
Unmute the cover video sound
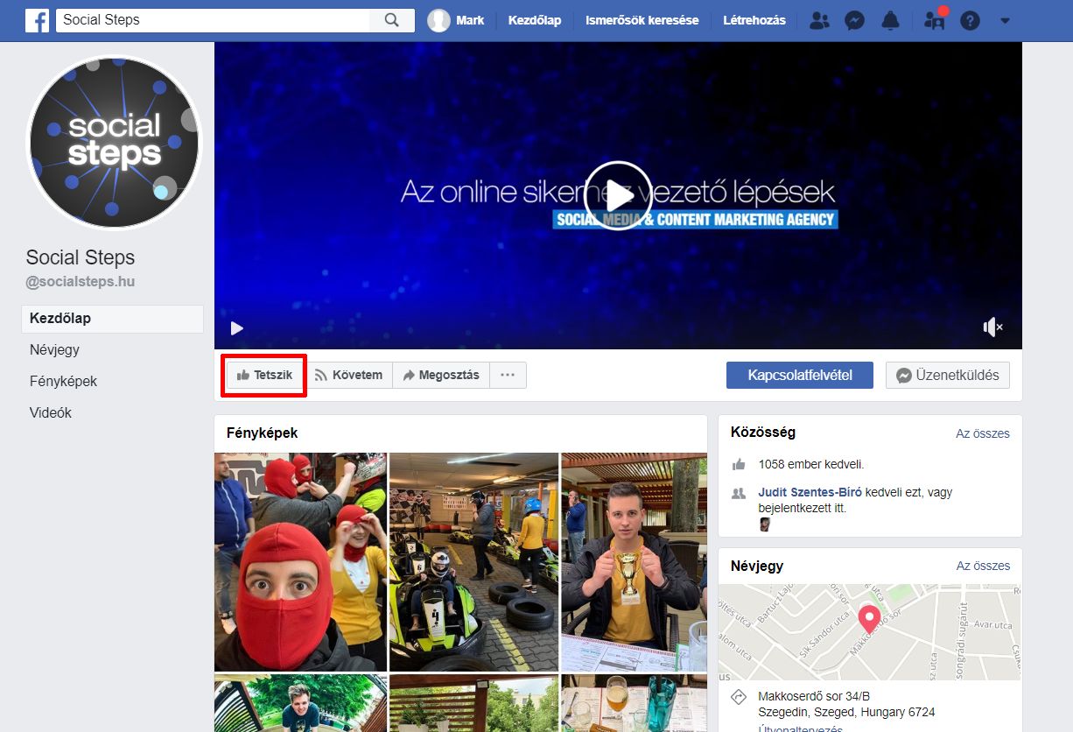tap(992, 327)
